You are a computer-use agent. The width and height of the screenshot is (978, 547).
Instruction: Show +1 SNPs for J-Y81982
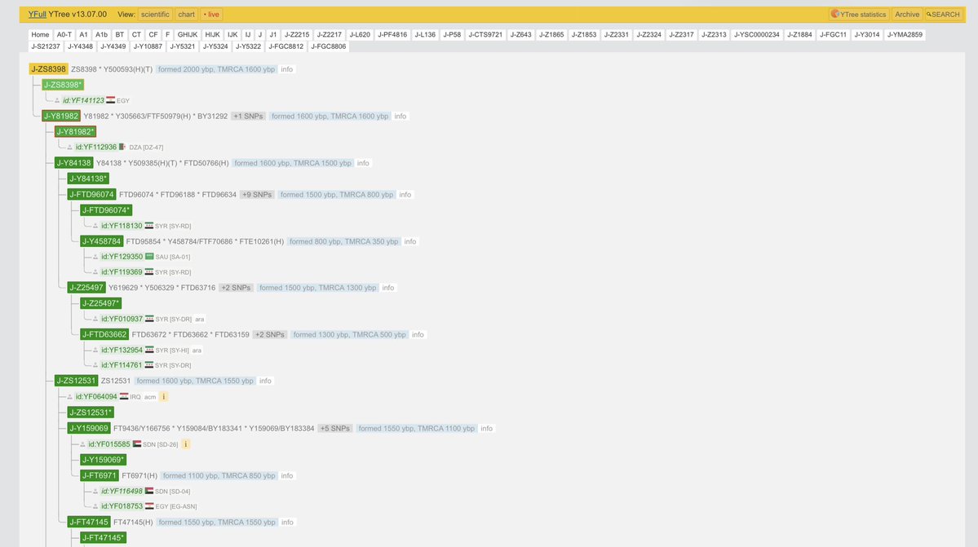point(248,116)
